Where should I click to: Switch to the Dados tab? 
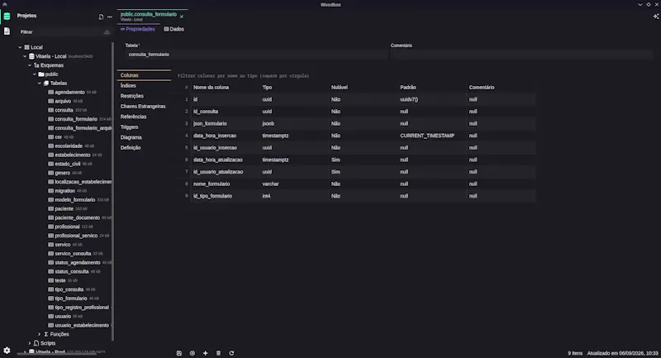point(174,29)
